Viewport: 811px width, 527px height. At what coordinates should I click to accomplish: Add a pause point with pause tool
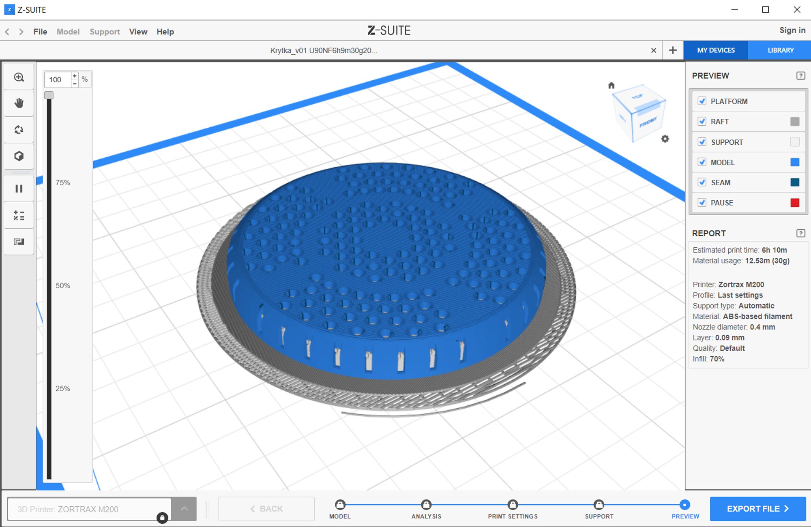pyautogui.click(x=19, y=189)
